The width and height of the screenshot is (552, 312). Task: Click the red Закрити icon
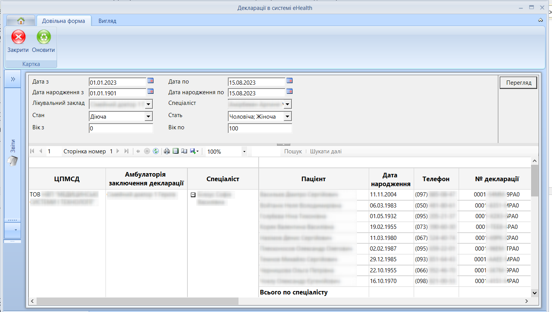18,37
